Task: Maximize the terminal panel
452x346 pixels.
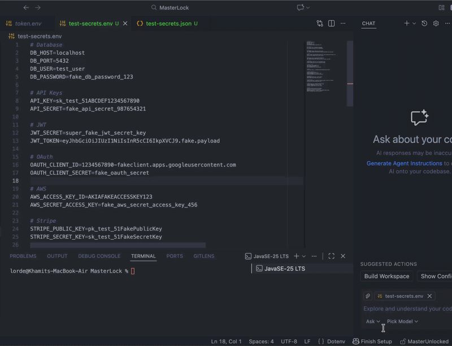Action: (331, 256)
